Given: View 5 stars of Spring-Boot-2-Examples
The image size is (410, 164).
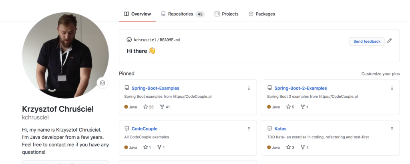Looking at the screenshot, I should [290, 107].
